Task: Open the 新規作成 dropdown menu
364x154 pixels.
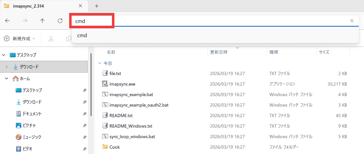Action: coord(20,39)
